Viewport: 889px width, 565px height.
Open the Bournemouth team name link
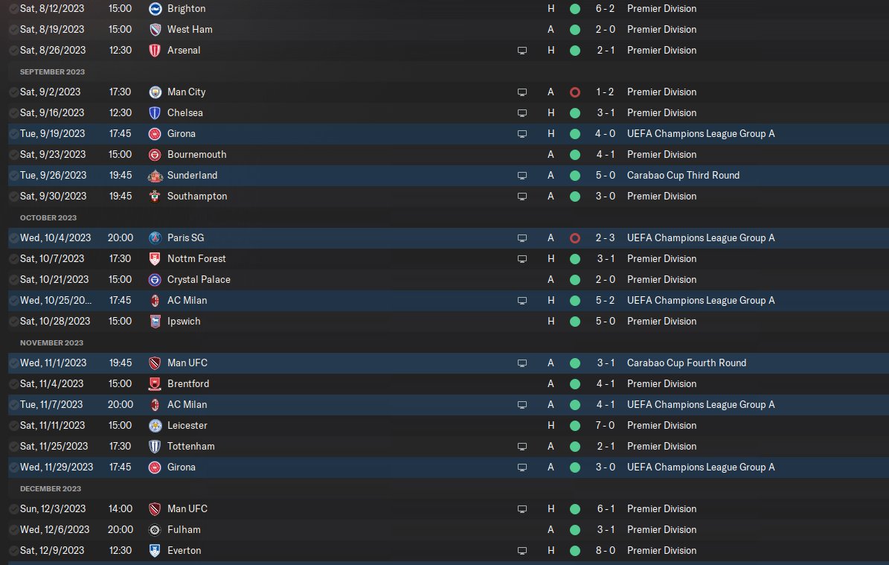point(196,155)
